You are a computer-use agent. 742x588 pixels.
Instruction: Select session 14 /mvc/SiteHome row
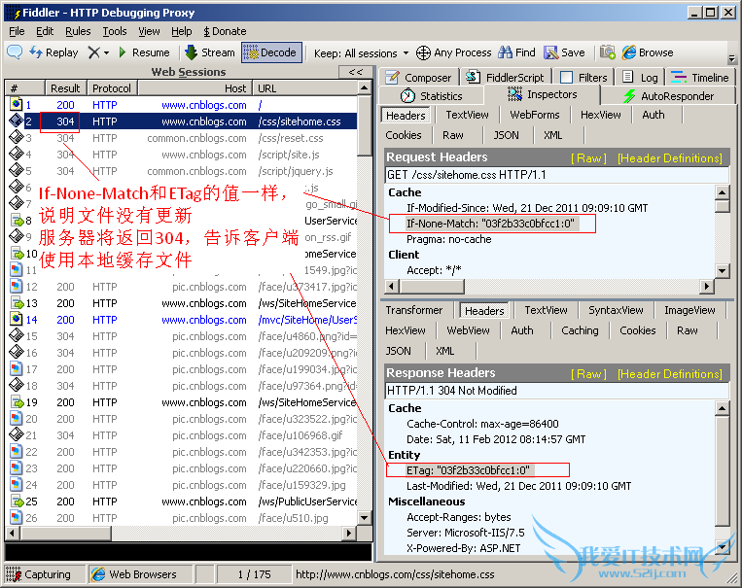pyautogui.click(x=183, y=320)
